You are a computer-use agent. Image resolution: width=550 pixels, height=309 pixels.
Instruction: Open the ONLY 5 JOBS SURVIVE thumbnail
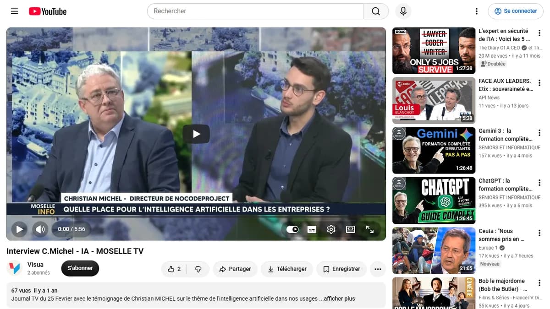434,51
